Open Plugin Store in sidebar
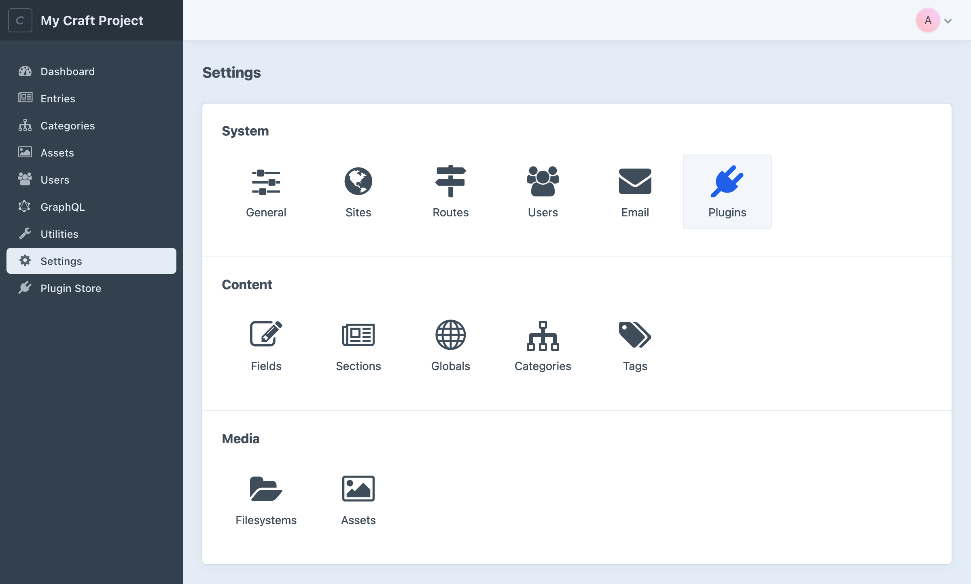971x584 pixels. coord(91,288)
